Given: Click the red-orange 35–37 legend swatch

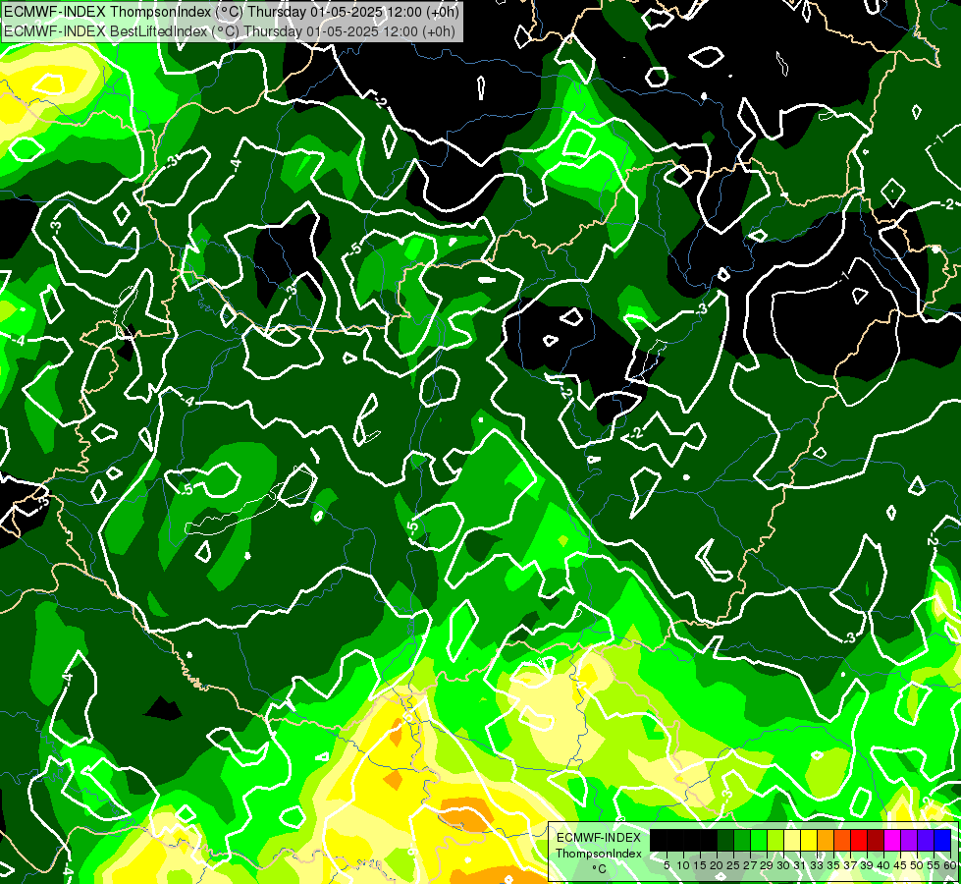Looking at the screenshot, I should pyautogui.click(x=842, y=840).
